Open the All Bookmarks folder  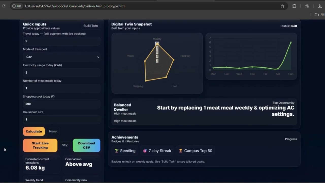[x=320, y=15]
